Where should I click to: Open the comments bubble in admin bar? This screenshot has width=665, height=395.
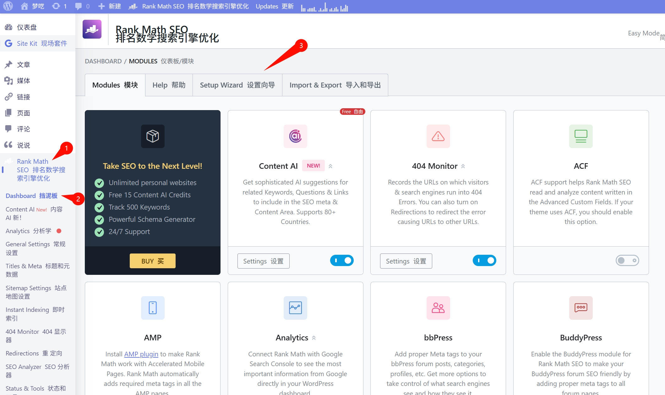point(78,7)
